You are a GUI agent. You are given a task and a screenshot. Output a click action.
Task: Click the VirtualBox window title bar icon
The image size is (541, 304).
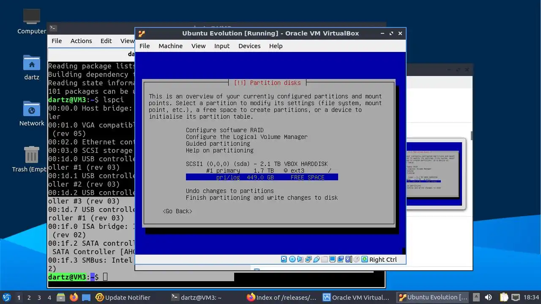[x=142, y=33]
